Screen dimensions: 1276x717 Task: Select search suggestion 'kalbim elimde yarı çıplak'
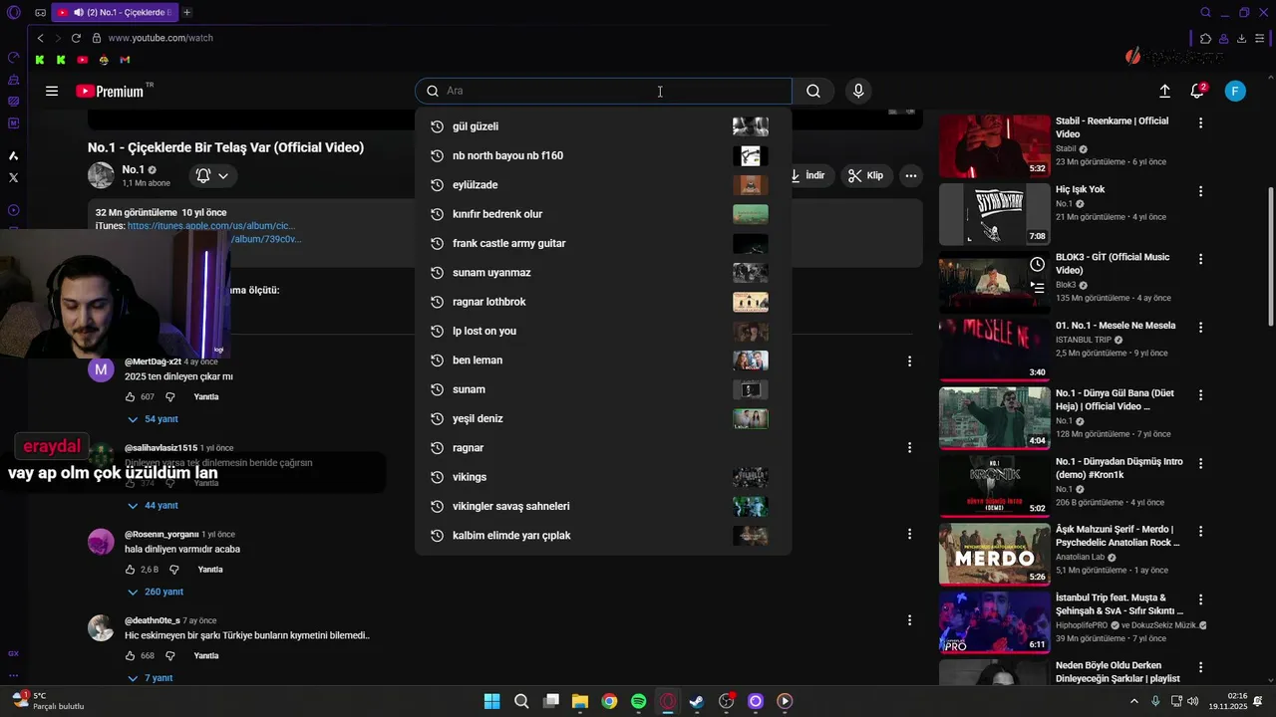click(603, 536)
